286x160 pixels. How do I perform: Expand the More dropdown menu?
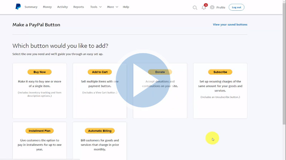(x=112, y=7)
